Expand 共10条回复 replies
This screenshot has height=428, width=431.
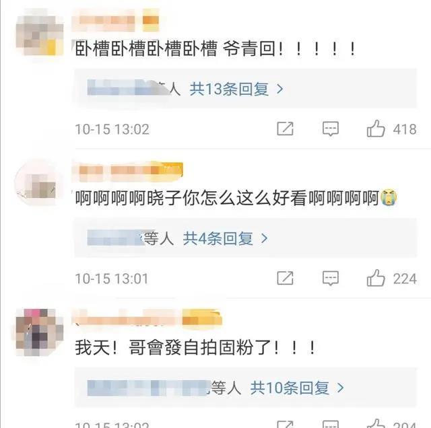click(296, 388)
